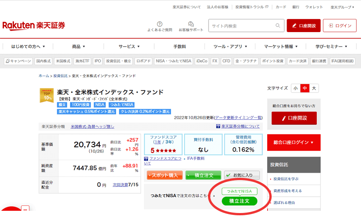Open 次回決算 link
This screenshot has width=361, height=218.
(120, 185)
